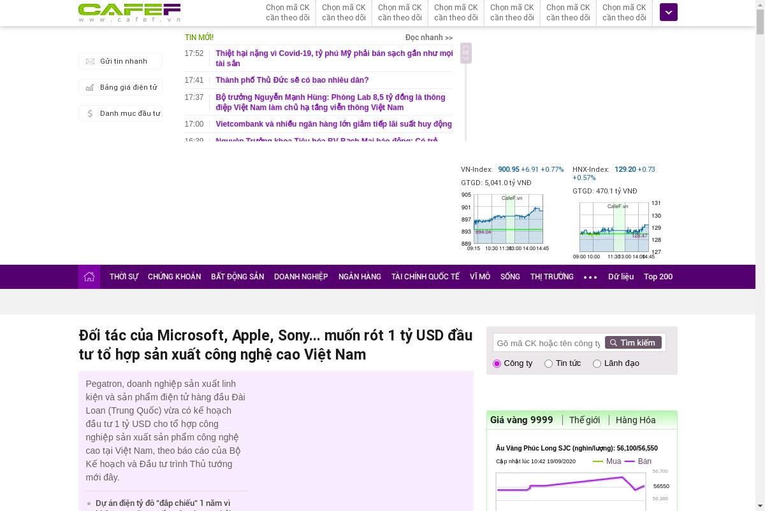The image size is (765, 511).
Task: Click the news ticker scrollbar handle
Action: (466, 53)
